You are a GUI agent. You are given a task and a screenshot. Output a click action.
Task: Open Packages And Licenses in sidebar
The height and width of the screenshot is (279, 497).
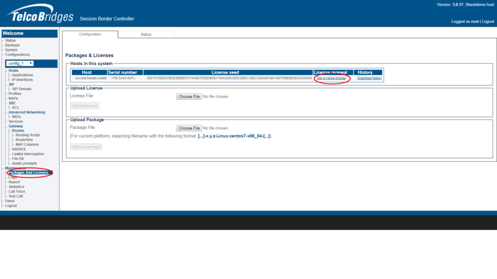point(29,173)
